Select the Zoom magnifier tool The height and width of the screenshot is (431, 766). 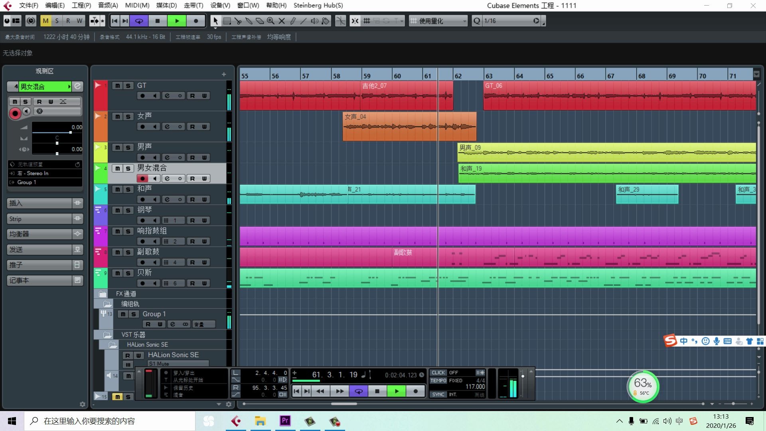coord(270,21)
